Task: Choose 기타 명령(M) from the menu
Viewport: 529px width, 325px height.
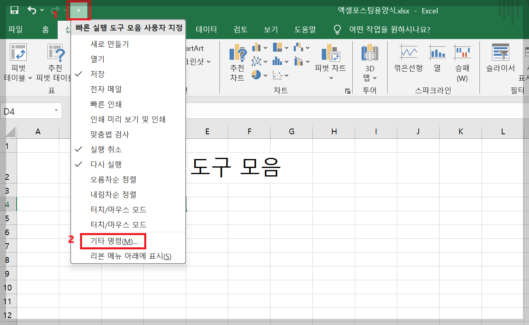Action: coord(113,241)
